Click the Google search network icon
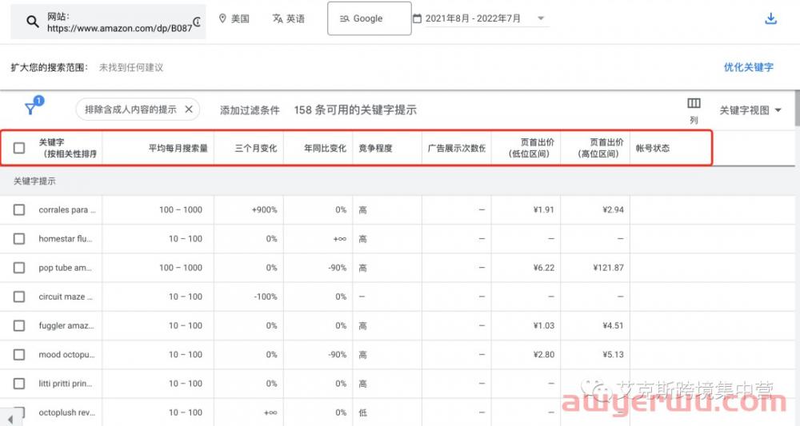 click(x=344, y=18)
